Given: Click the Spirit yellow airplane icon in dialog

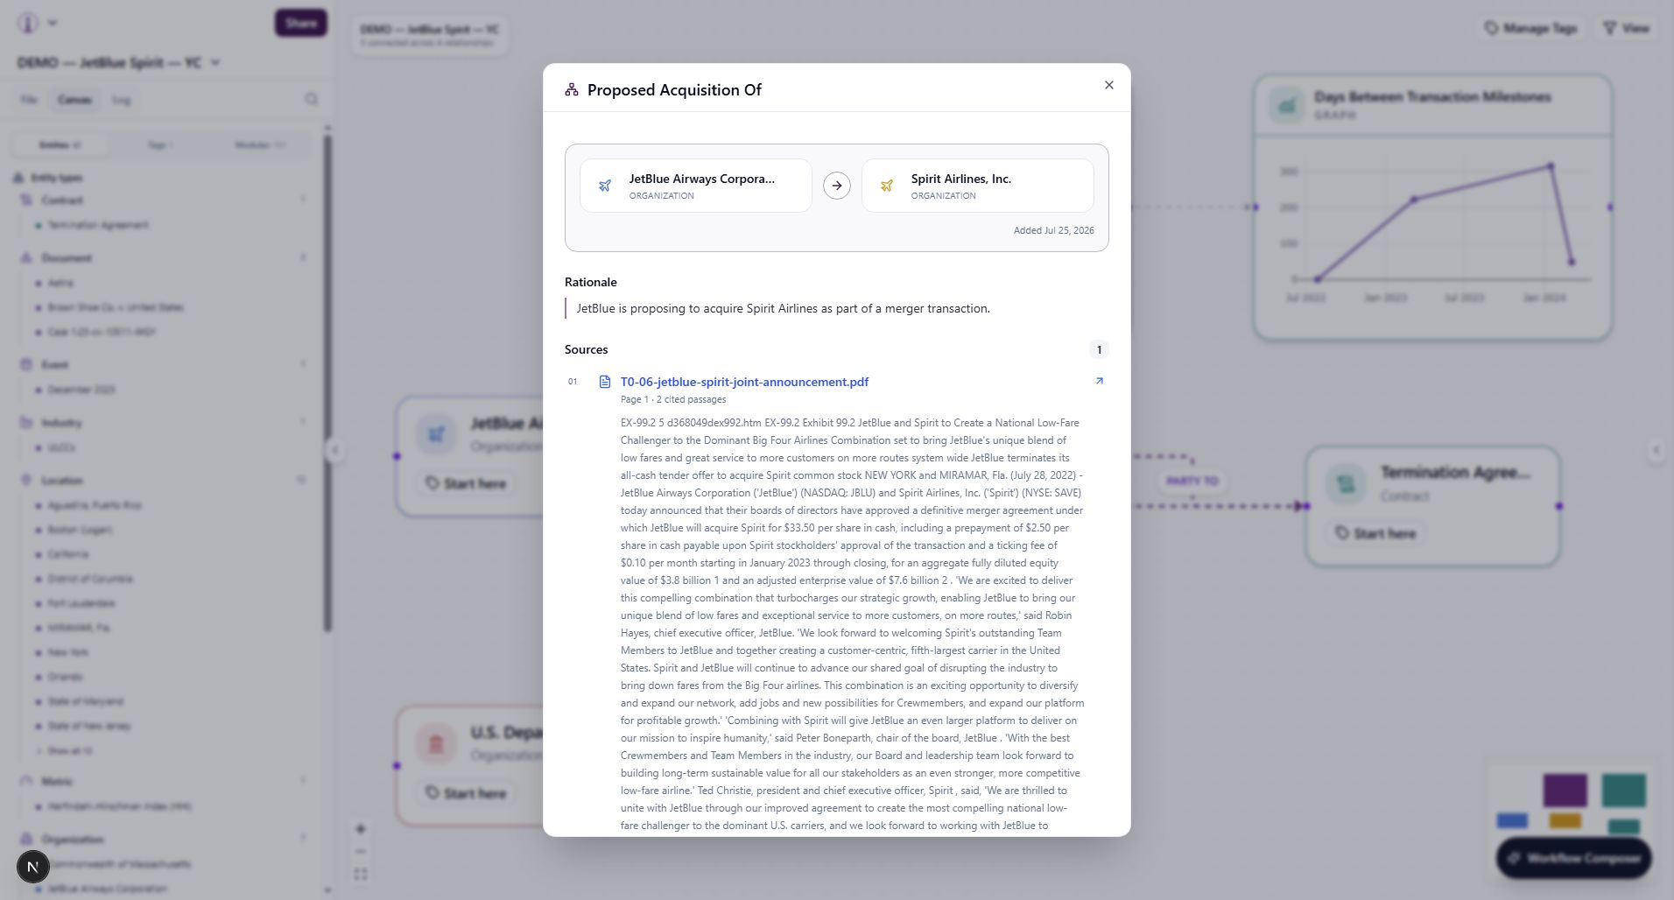Looking at the screenshot, I should point(887,186).
